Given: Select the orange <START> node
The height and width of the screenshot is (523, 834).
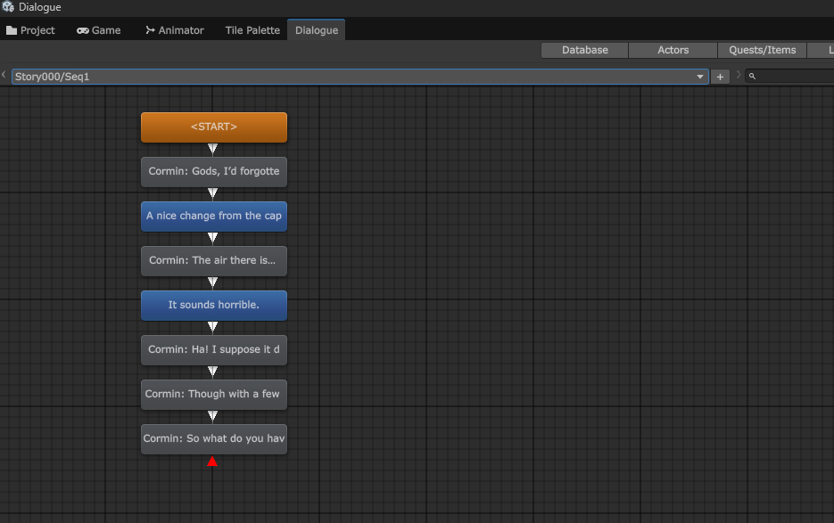Looking at the screenshot, I should tap(213, 127).
